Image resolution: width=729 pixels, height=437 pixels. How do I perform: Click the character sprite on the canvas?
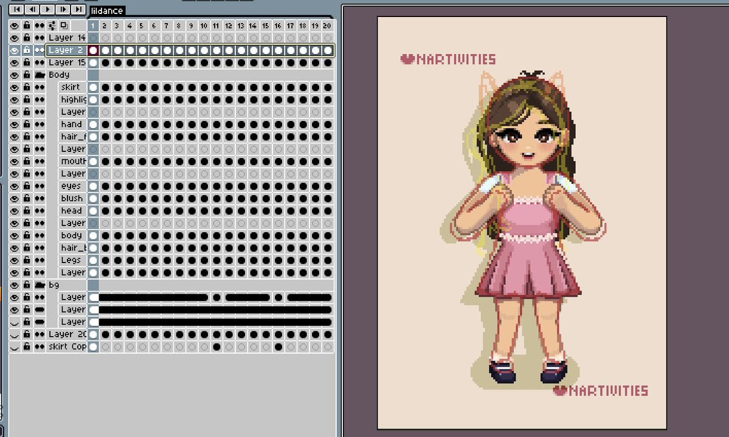[x=527, y=228]
